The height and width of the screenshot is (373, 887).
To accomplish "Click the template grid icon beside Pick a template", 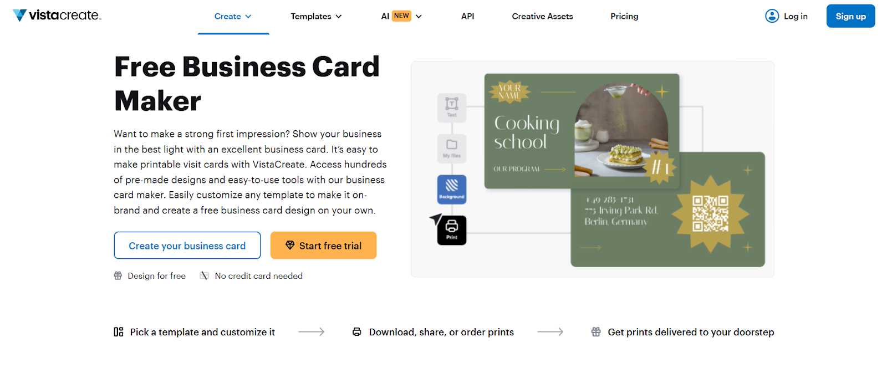I will [119, 332].
